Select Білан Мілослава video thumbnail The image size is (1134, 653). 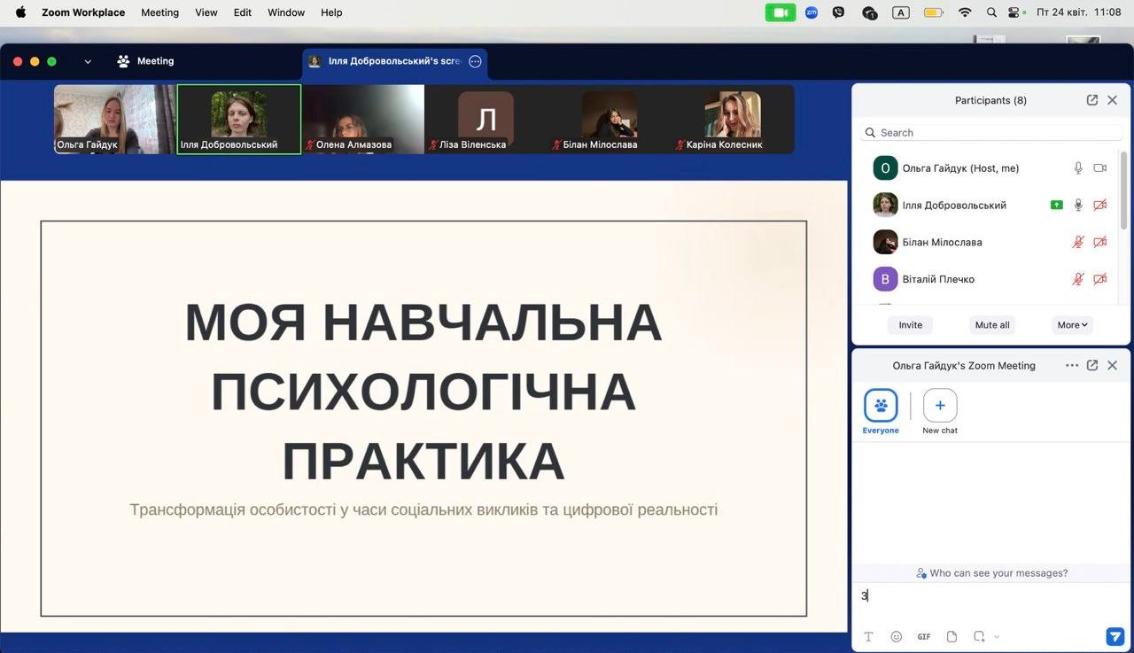pos(610,120)
